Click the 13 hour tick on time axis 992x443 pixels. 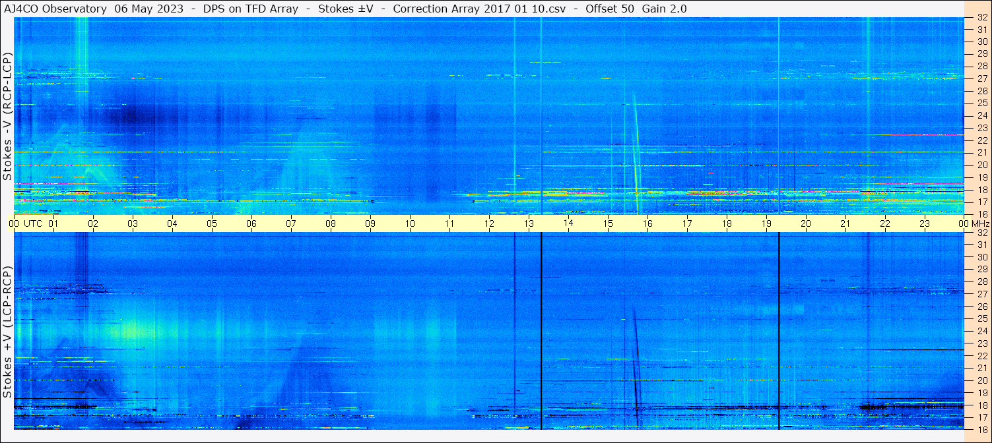pyautogui.click(x=529, y=223)
